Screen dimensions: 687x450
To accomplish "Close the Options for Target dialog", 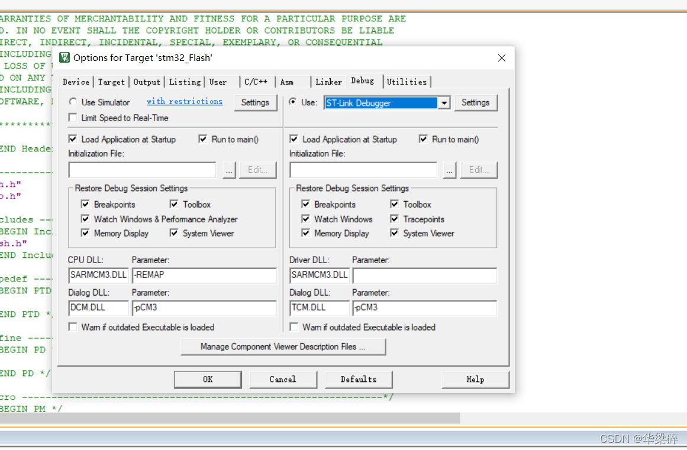I will [502, 58].
